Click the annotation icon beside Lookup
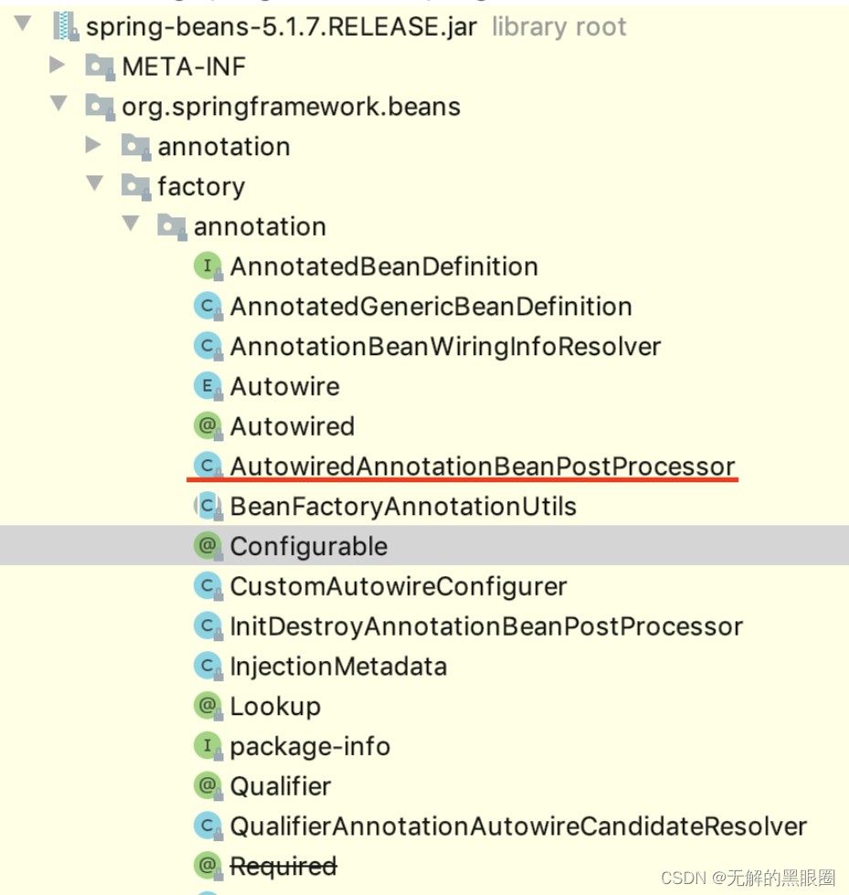 [208, 706]
